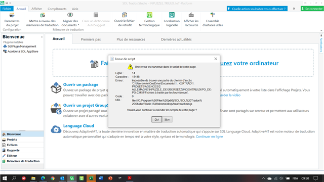Open the Éditeur view

(22, 156)
